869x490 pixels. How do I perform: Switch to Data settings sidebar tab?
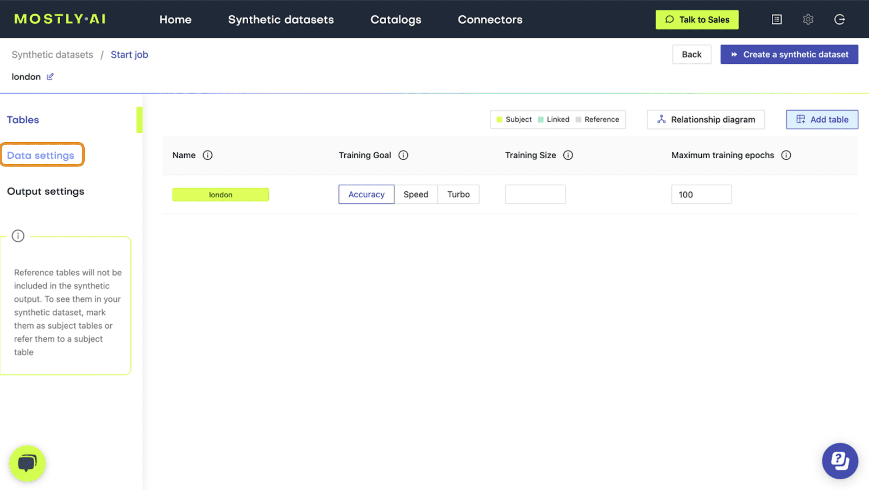click(x=41, y=156)
